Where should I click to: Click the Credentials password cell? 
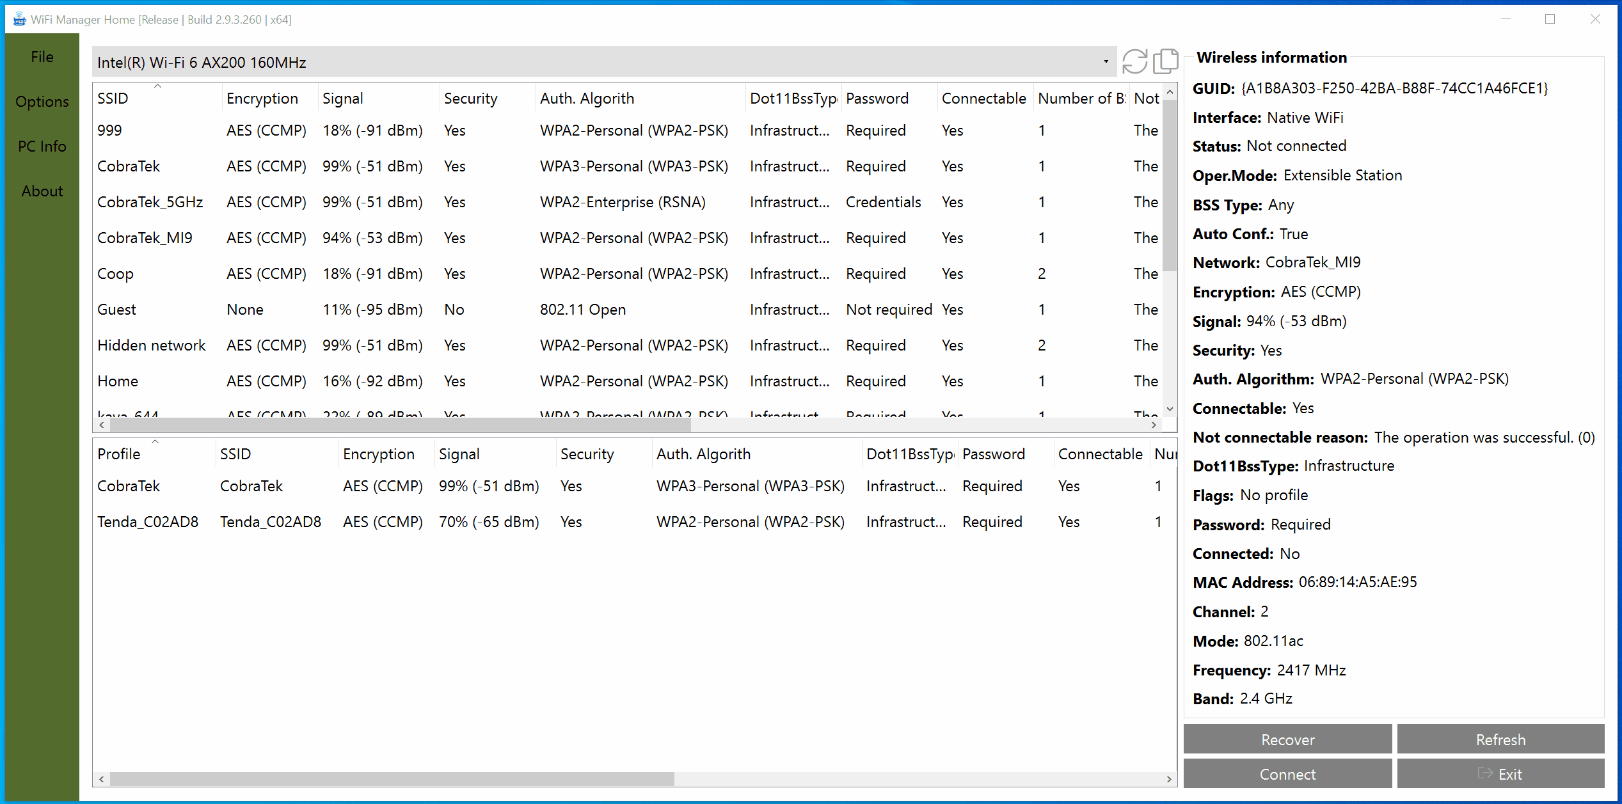coord(883,202)
